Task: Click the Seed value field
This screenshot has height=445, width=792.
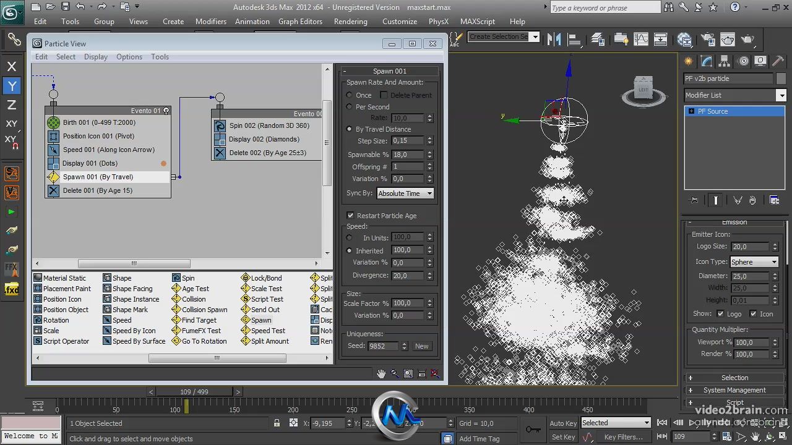Action: 384,346
